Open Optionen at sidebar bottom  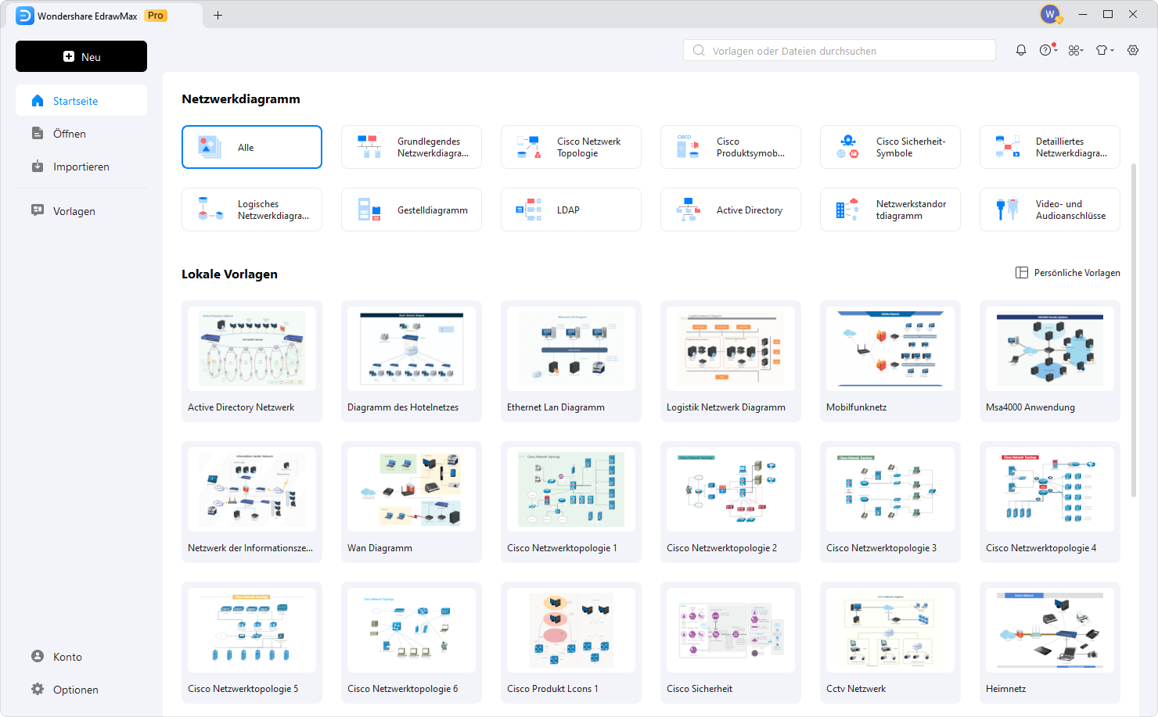pos(81,690)
